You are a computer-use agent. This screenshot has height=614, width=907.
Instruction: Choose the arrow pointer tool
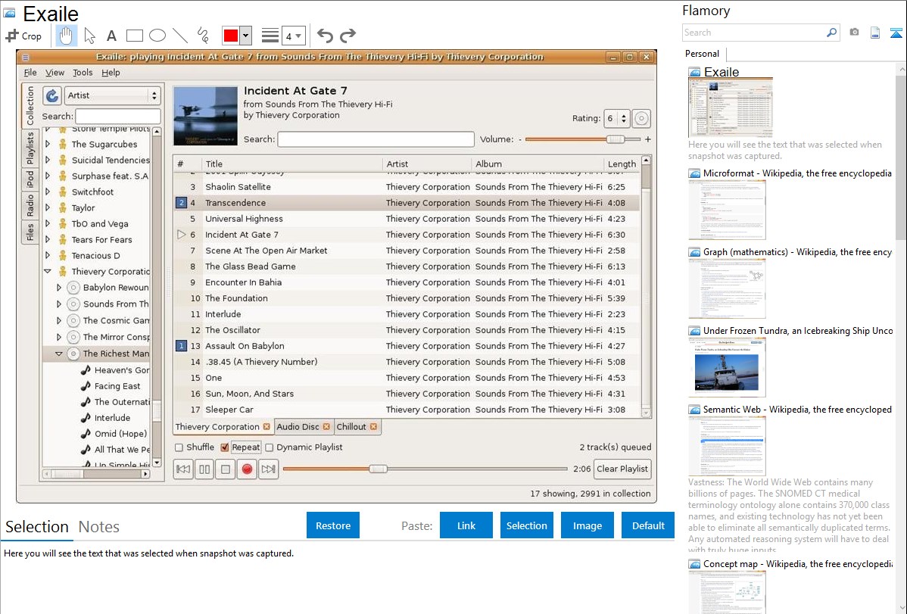coord(89,36)
